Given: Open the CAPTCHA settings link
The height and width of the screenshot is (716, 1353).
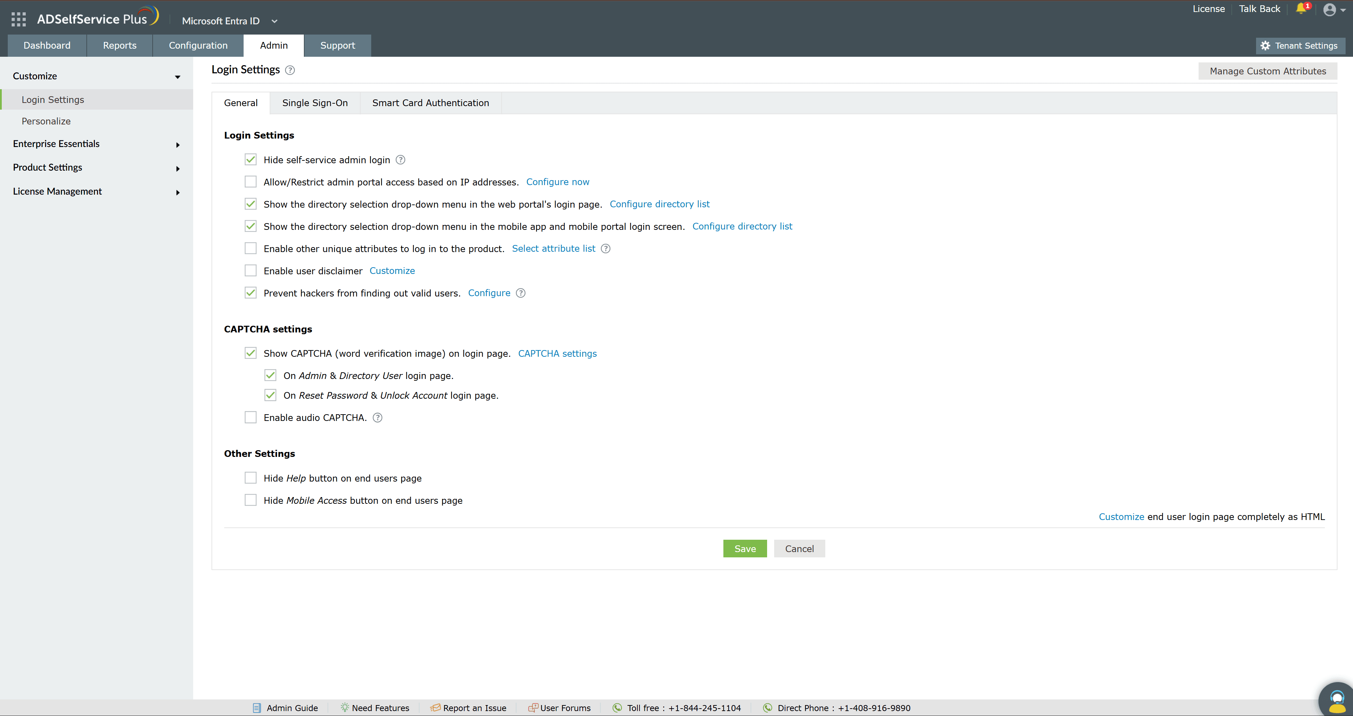Looking at the screenshot, I should [x=557, y=354].
